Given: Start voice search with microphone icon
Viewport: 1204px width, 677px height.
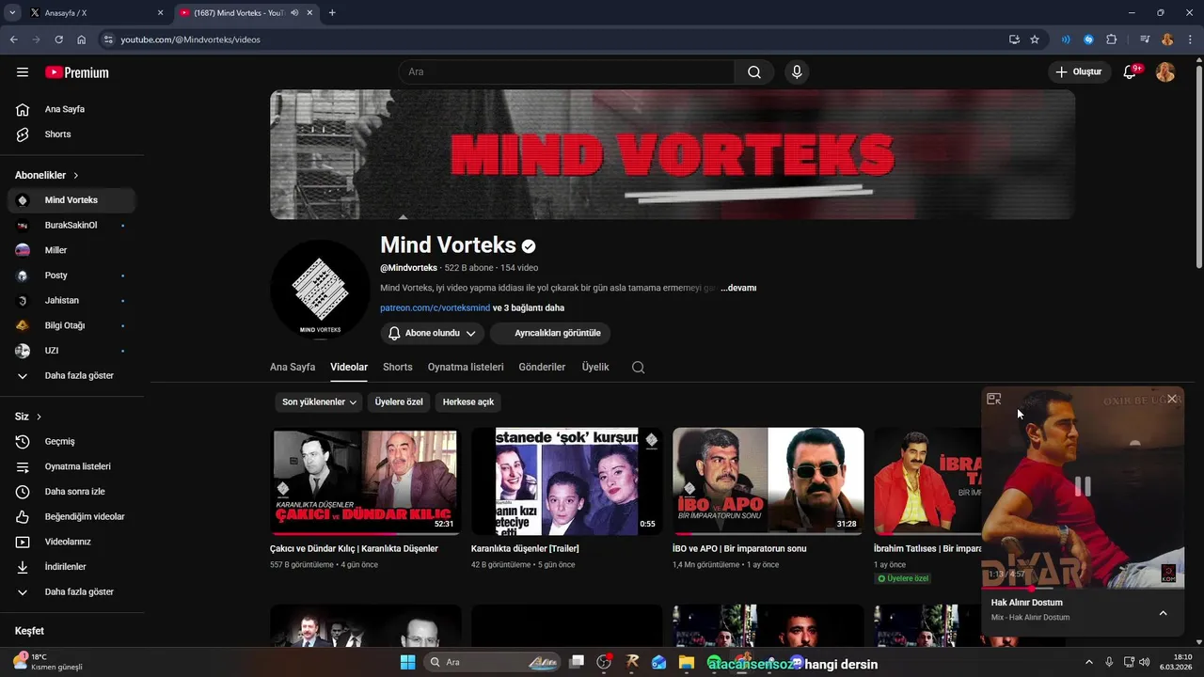Looking at the screenshot, I should tap(797, 72).
